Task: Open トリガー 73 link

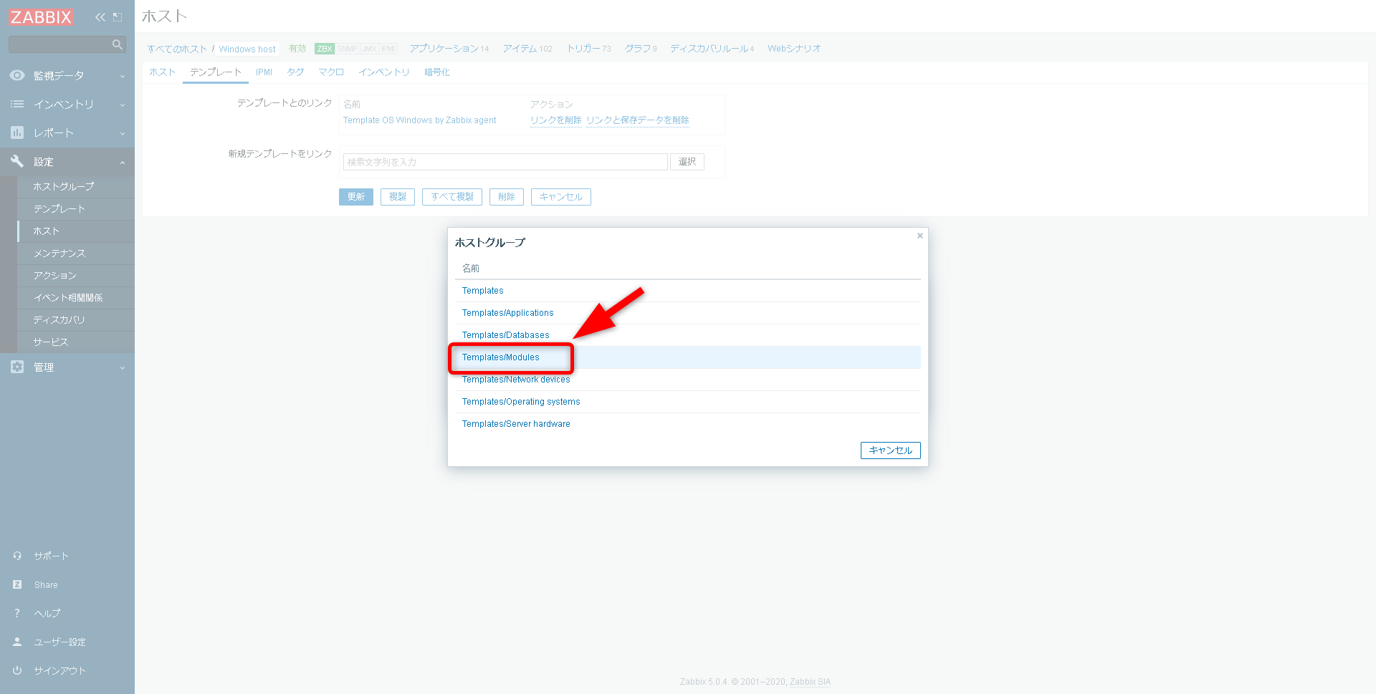Action: pyautogui.click(x=589, y=49)
